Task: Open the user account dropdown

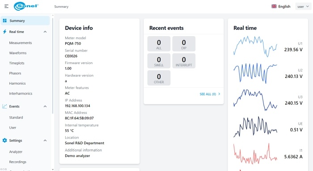Action: [x=303, y=7]
